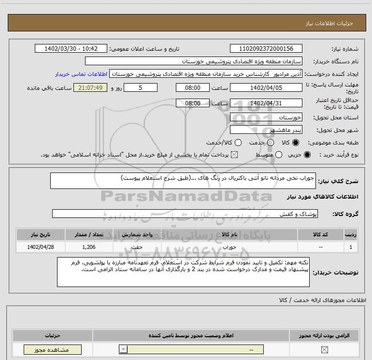Toggle the mandatory license checkbox
The width and height of the screenshot is (372, 360).
(324, 349)
